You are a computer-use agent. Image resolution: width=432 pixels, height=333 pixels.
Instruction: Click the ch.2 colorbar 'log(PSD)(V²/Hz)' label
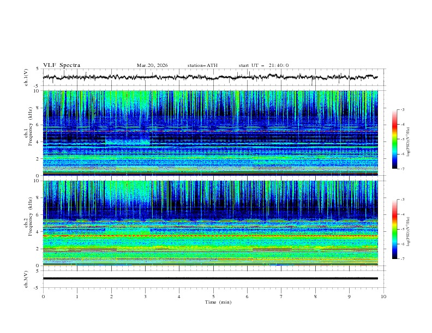click(409, 231)
